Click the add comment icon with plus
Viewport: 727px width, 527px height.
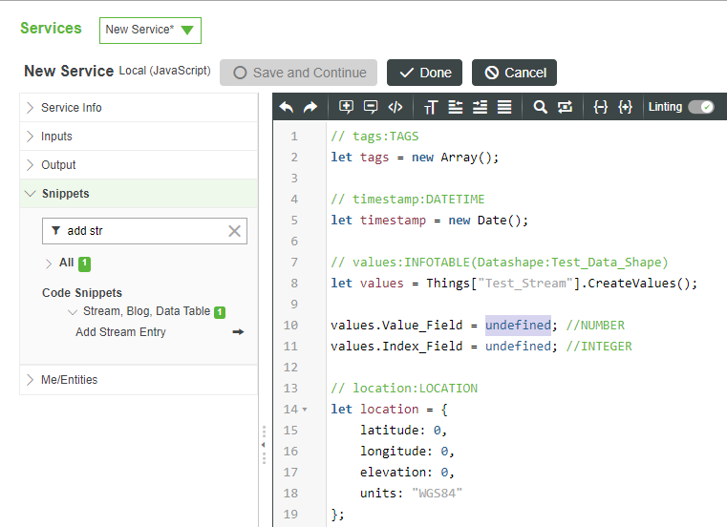click(x=346, y=107)
